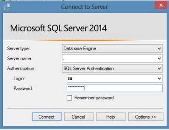Viewport: 169px width, 130px height.
Task: Expand the Login dropdown arrow
Action: tap(159, 78)
